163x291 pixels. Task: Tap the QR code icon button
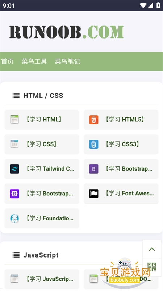[x=152, y=267]
